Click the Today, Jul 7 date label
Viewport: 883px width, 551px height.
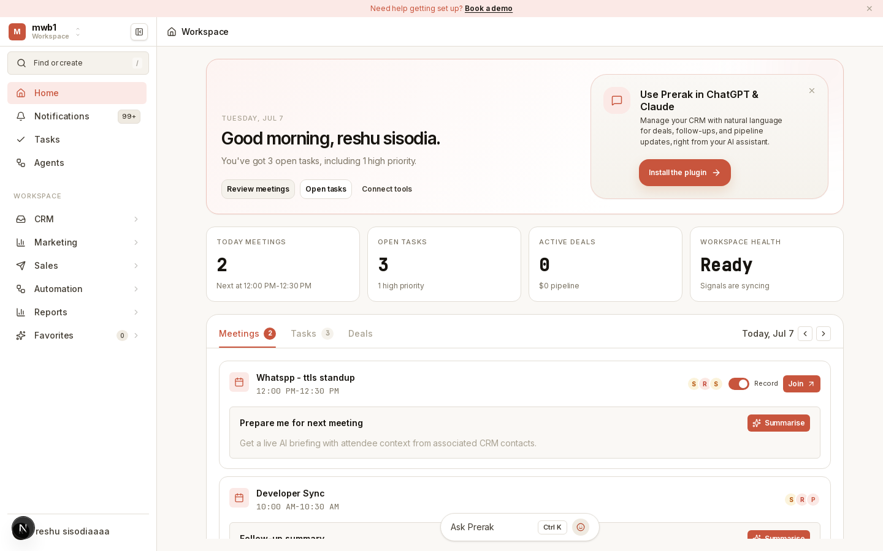point(768,334)
